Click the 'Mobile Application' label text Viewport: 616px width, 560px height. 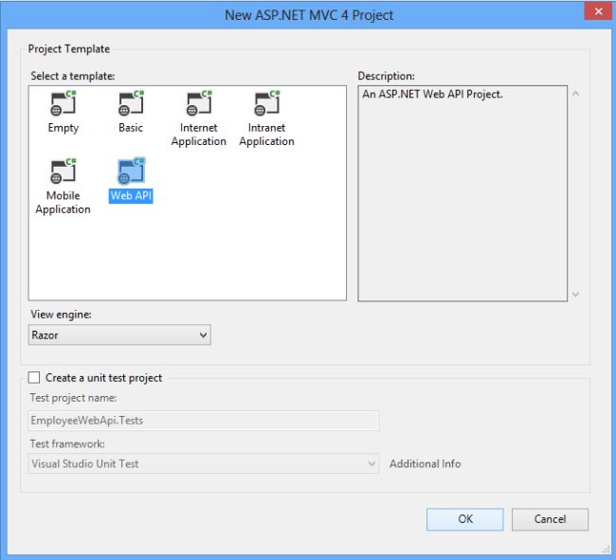click(63, 202)
